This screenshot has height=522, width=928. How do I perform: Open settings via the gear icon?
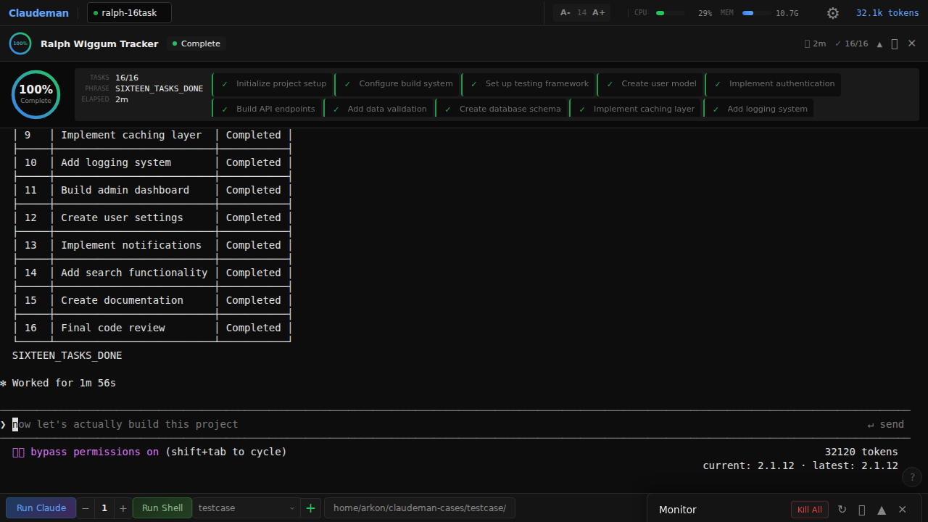[833, 13]
